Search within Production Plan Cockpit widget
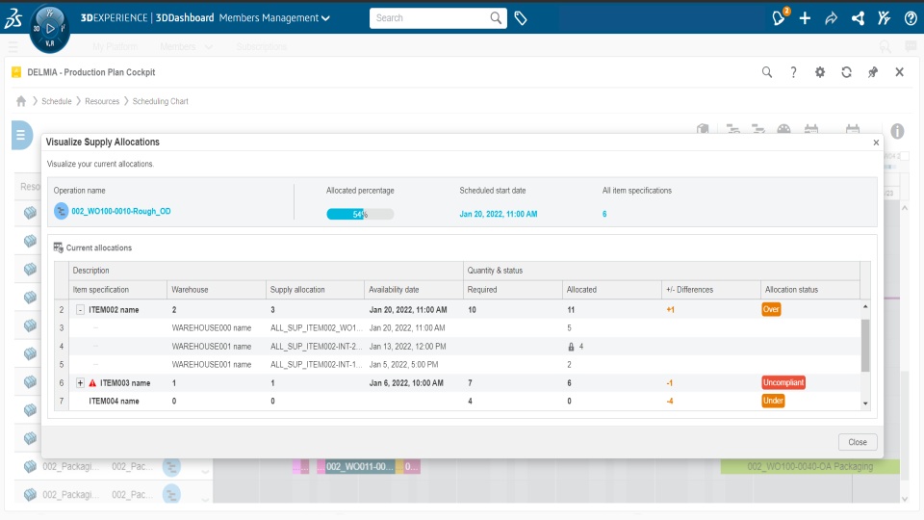Viewport: 924px width, 520px height. coord(767,72)
